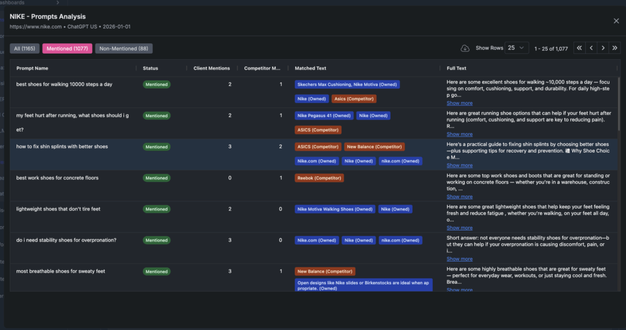Click the Status column header

click(150, 68)
